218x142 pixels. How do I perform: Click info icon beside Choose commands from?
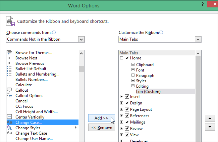54,33
